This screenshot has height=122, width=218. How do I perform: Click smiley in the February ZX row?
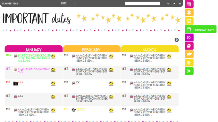click(x=111, y=83)
